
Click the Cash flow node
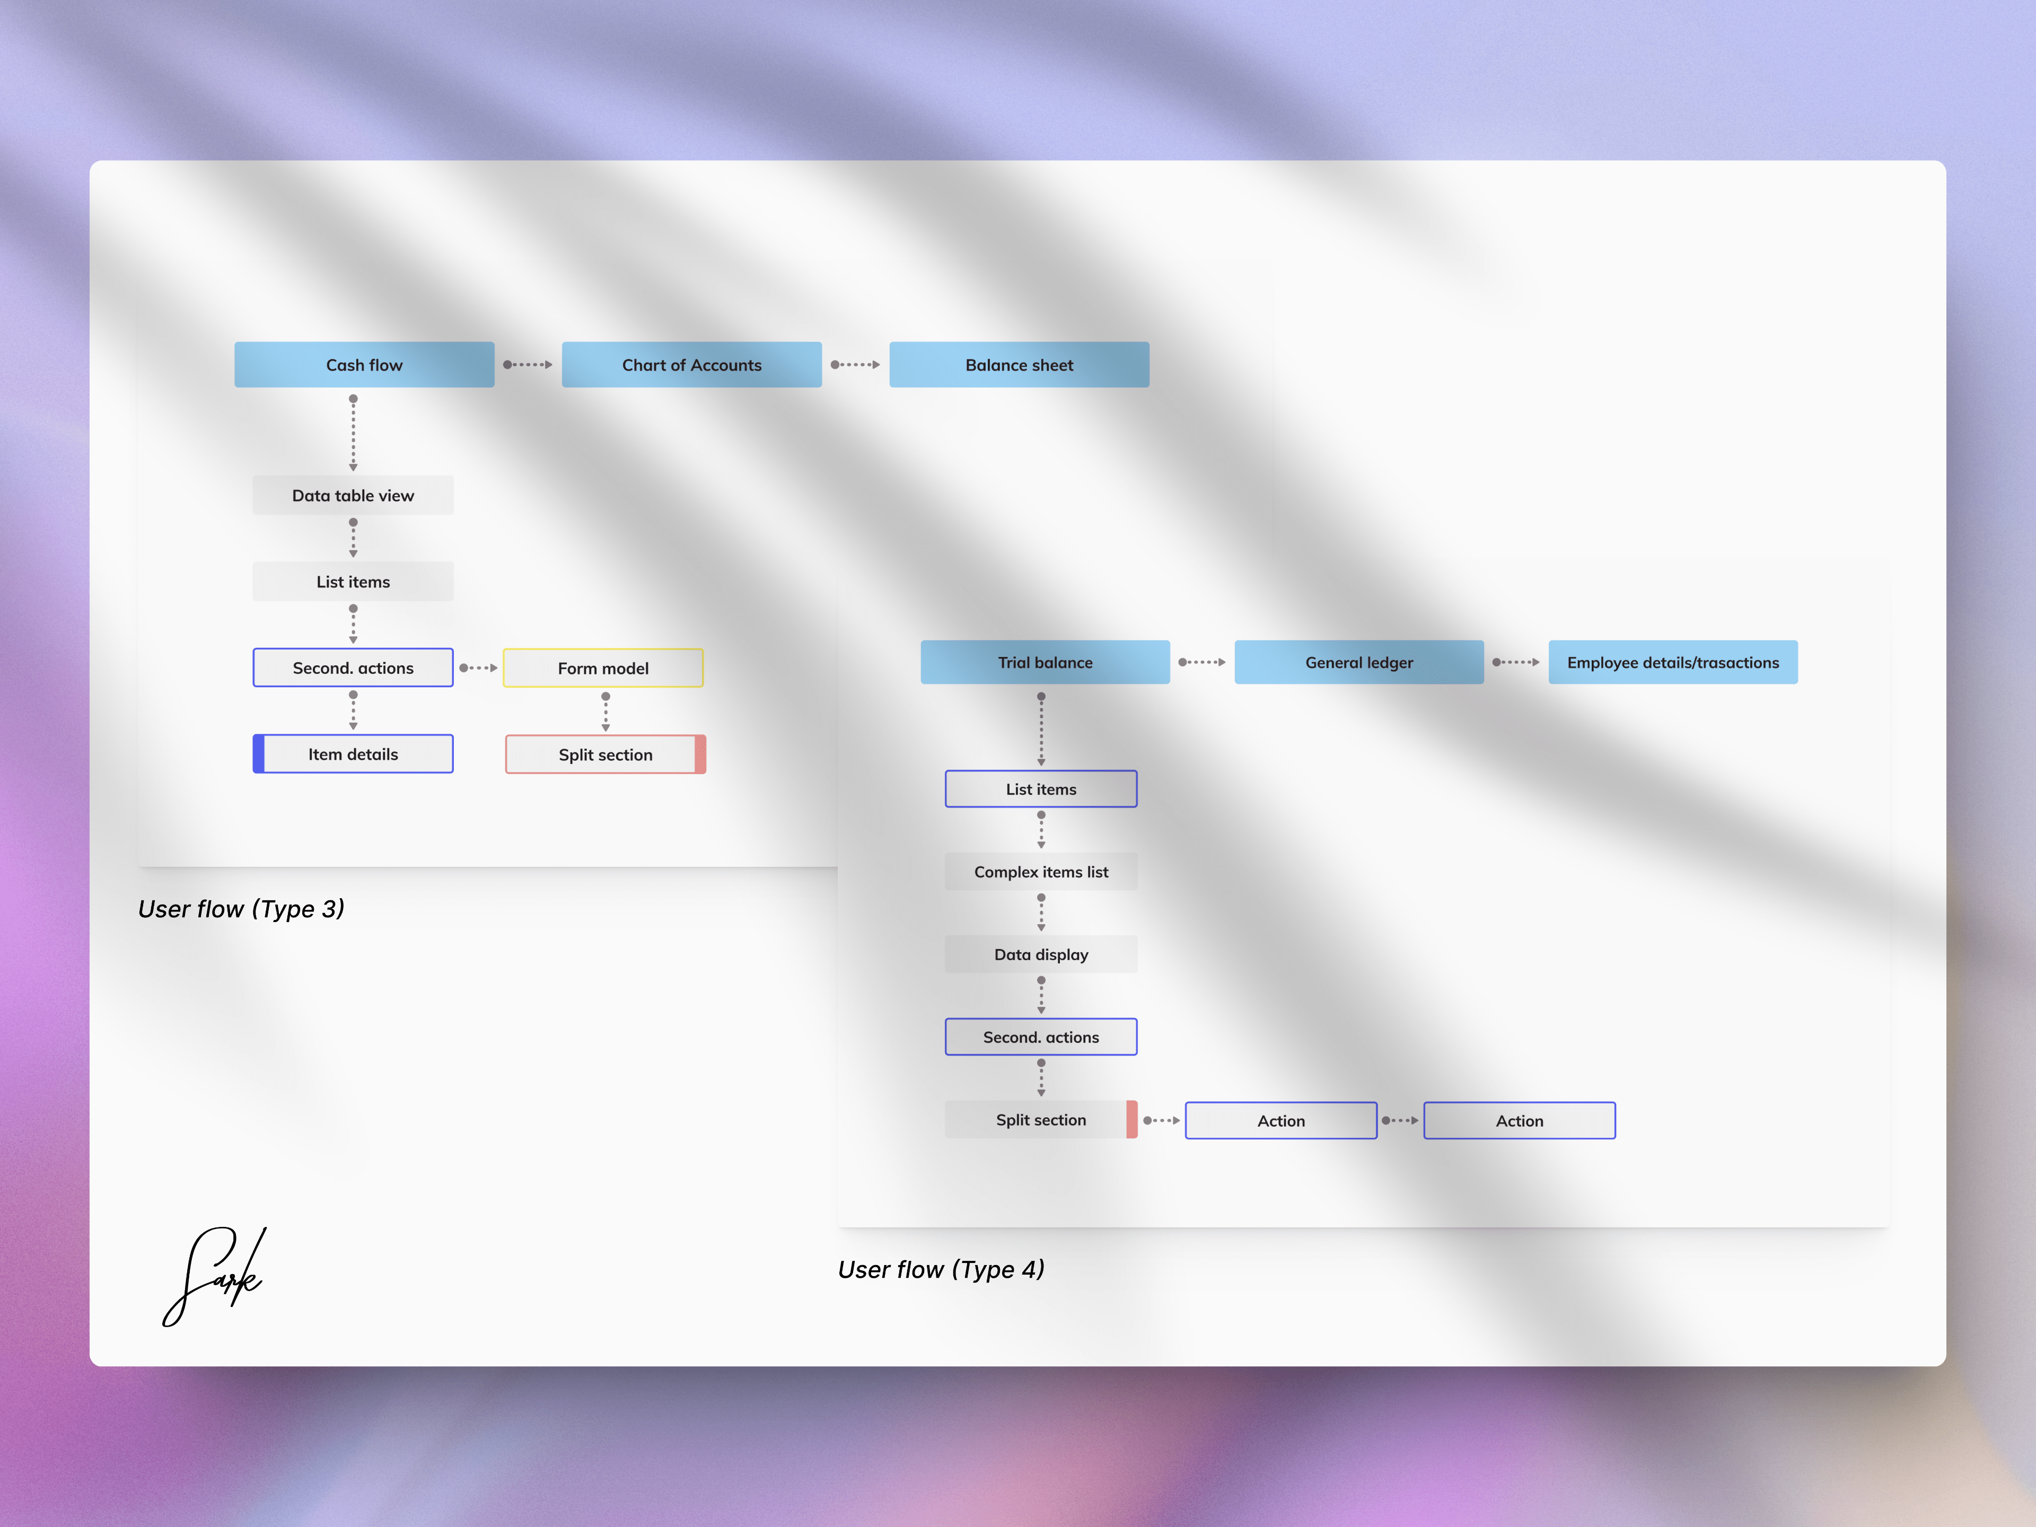[x=364, y=364]
